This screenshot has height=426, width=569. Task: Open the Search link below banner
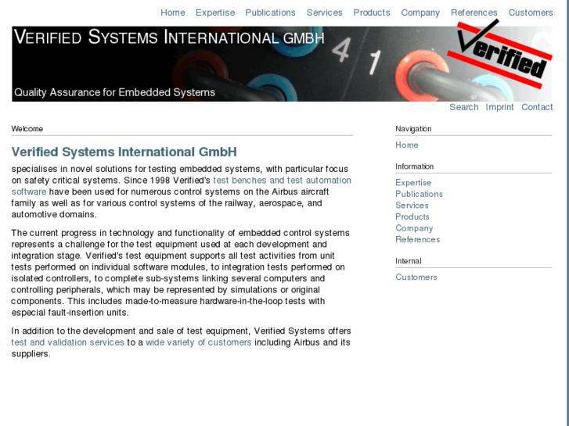pos(464,107)
